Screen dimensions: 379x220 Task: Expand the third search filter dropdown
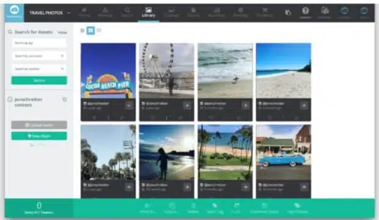click(39, 69)
